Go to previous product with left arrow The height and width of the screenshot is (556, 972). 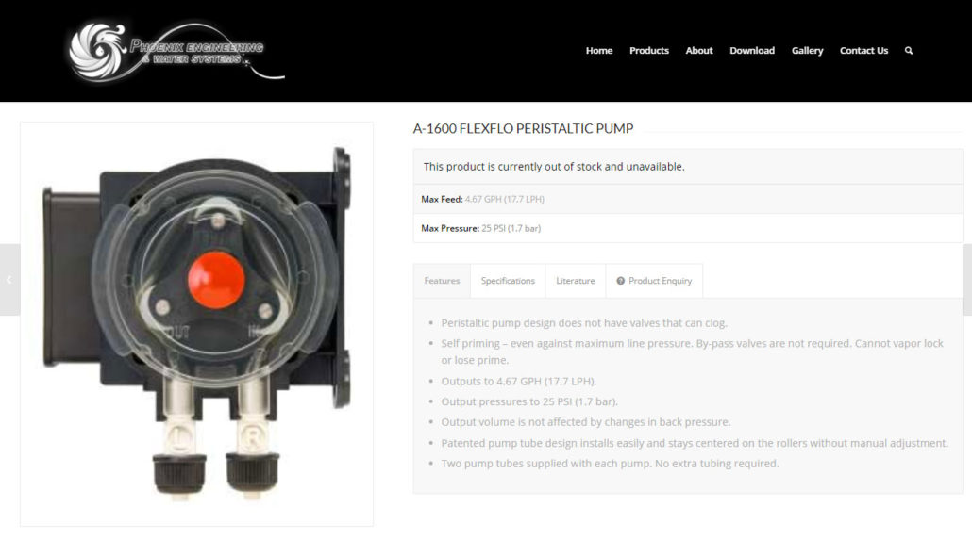tap(9, 280)
